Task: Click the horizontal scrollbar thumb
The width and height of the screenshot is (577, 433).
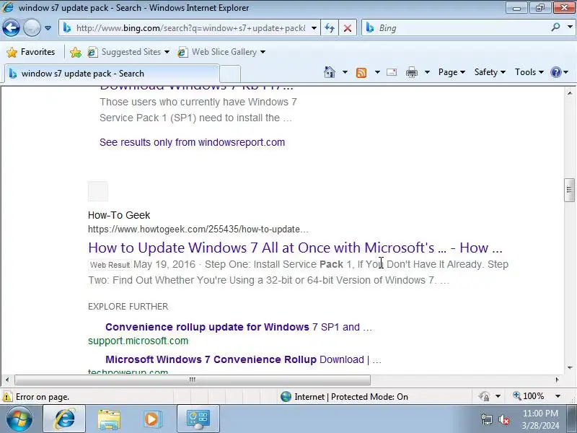Action: point(193,380)
